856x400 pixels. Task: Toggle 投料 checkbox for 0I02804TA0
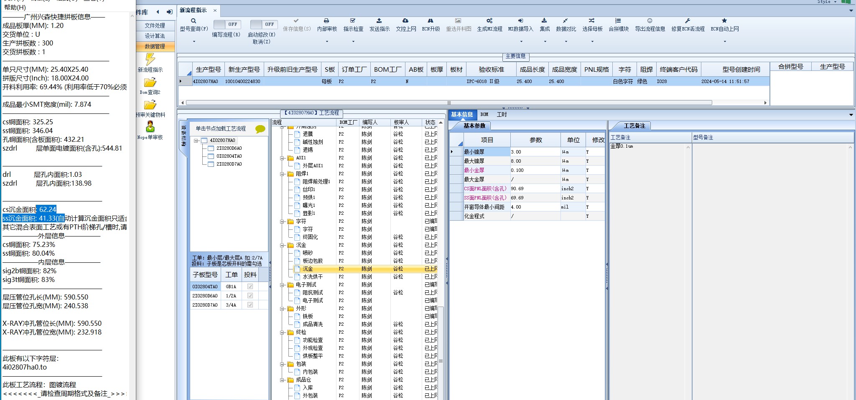point(250,287)
